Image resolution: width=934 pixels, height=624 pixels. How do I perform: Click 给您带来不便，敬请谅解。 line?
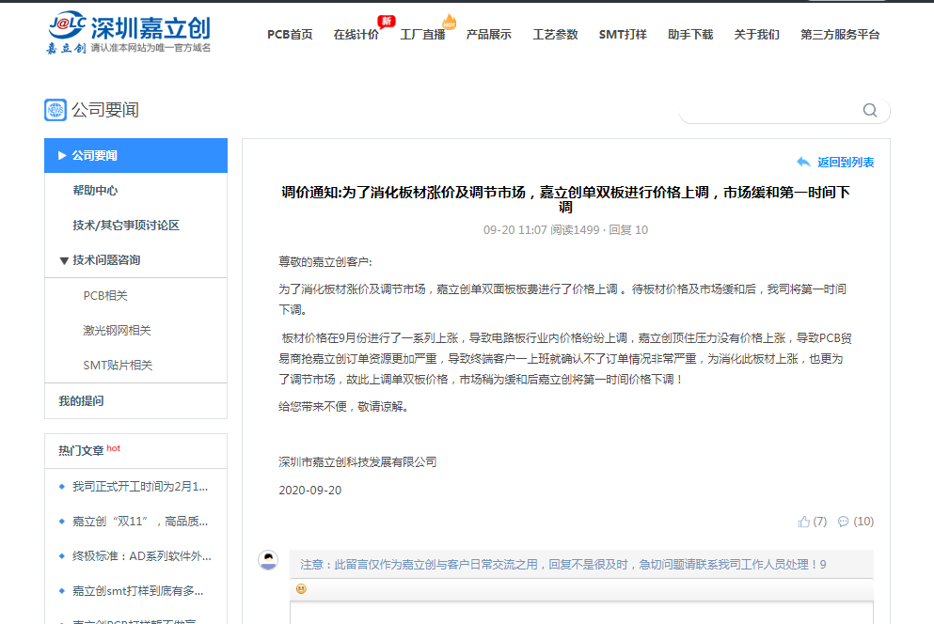[343, 407]
